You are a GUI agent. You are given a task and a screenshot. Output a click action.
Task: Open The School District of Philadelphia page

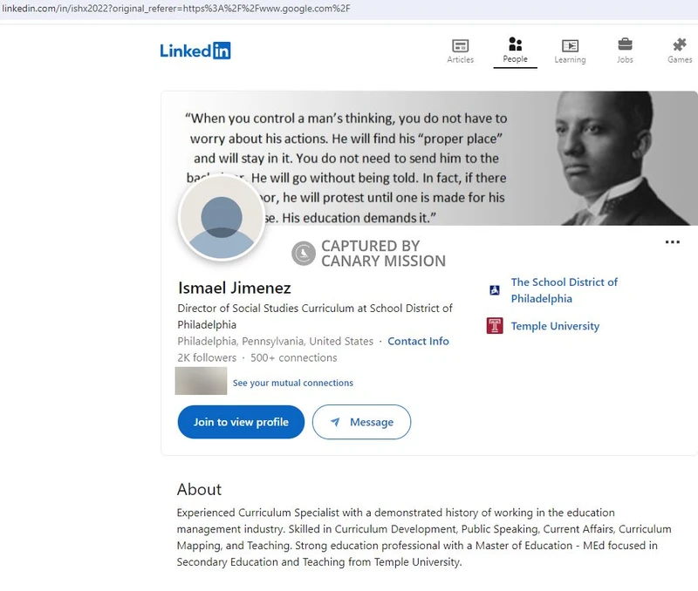[x=565, y=289]
